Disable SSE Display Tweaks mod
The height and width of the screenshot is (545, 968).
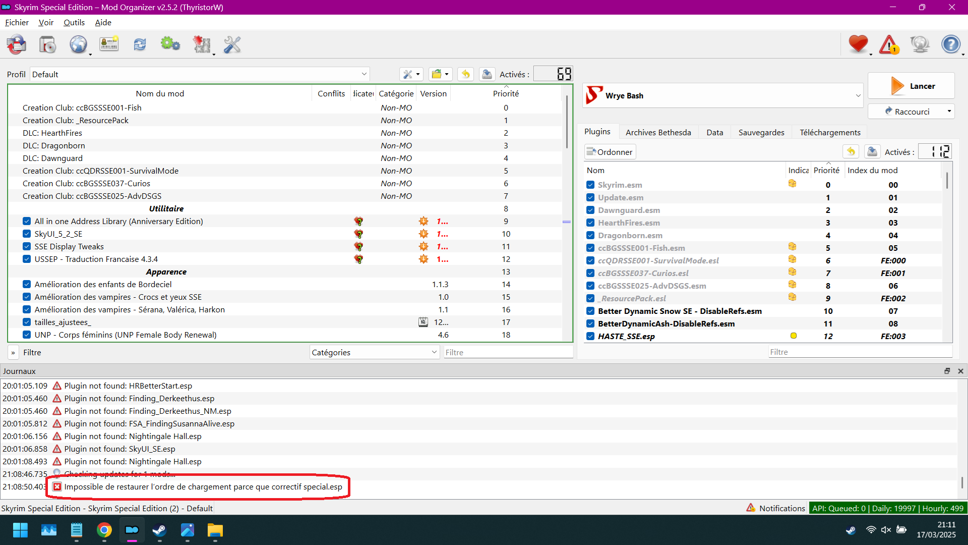[x=27, y=246]
